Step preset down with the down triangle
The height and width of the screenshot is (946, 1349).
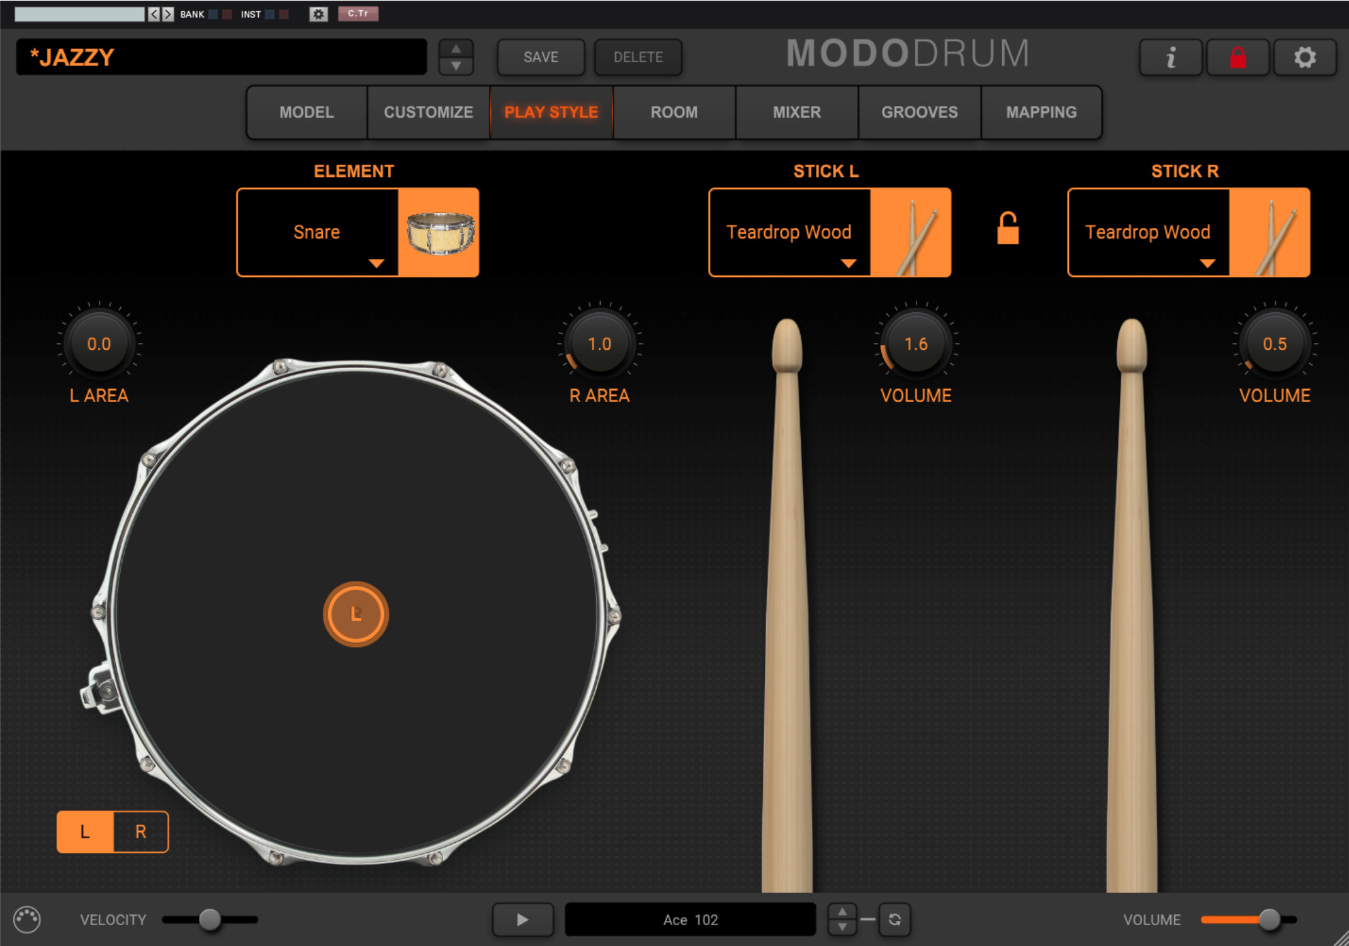point(456,65)
